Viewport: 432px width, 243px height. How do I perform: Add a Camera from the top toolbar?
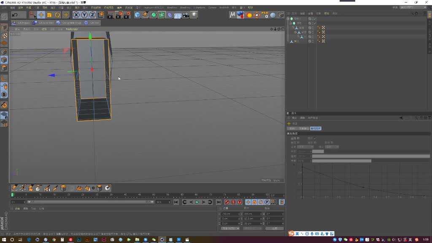185,15
